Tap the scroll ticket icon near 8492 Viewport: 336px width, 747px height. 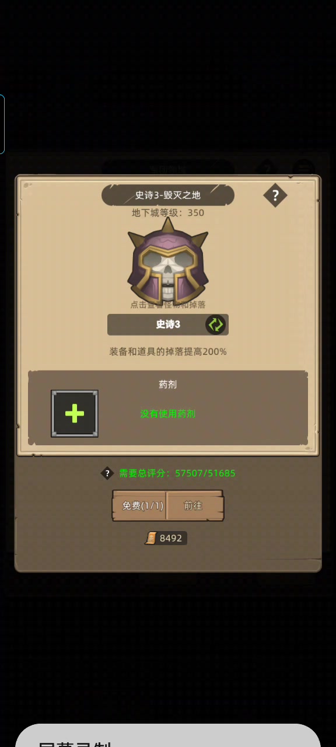[151, 538]
